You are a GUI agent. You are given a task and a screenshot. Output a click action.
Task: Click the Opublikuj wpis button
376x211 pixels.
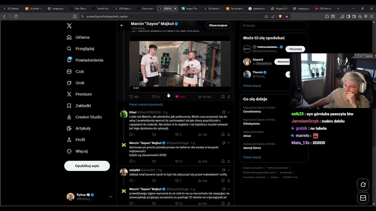tap(87, 166)
